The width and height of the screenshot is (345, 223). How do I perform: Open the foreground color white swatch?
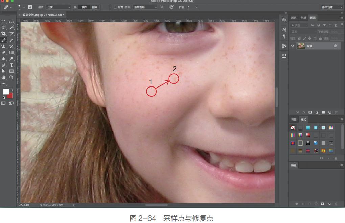coord(6,91)
